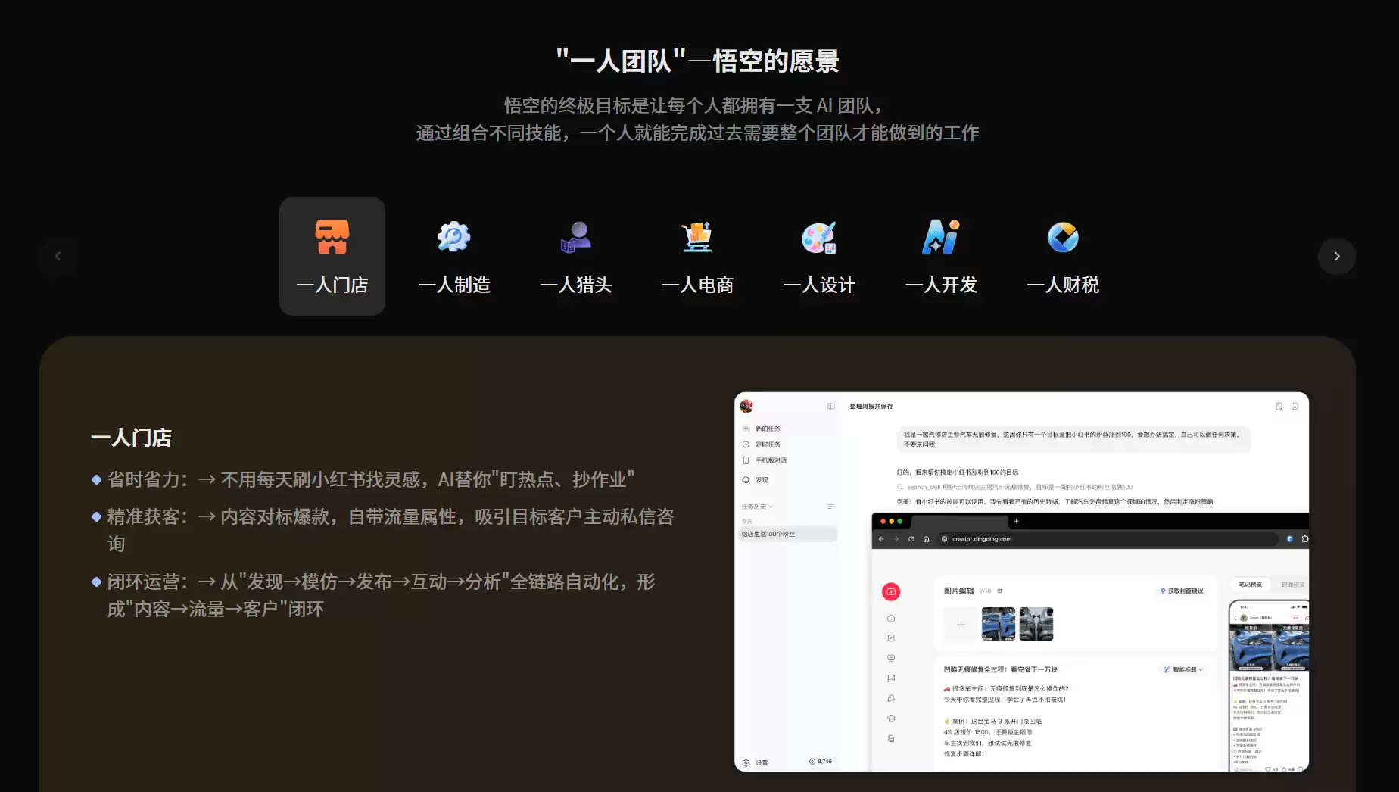Click the title 凹陷无痕修复全过程 field

[1001, 670]
